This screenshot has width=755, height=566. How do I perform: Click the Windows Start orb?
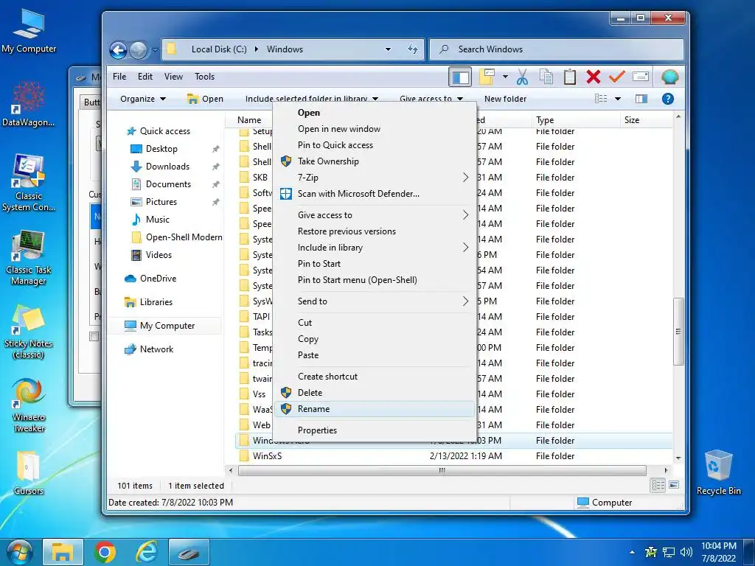coord(19,552)
